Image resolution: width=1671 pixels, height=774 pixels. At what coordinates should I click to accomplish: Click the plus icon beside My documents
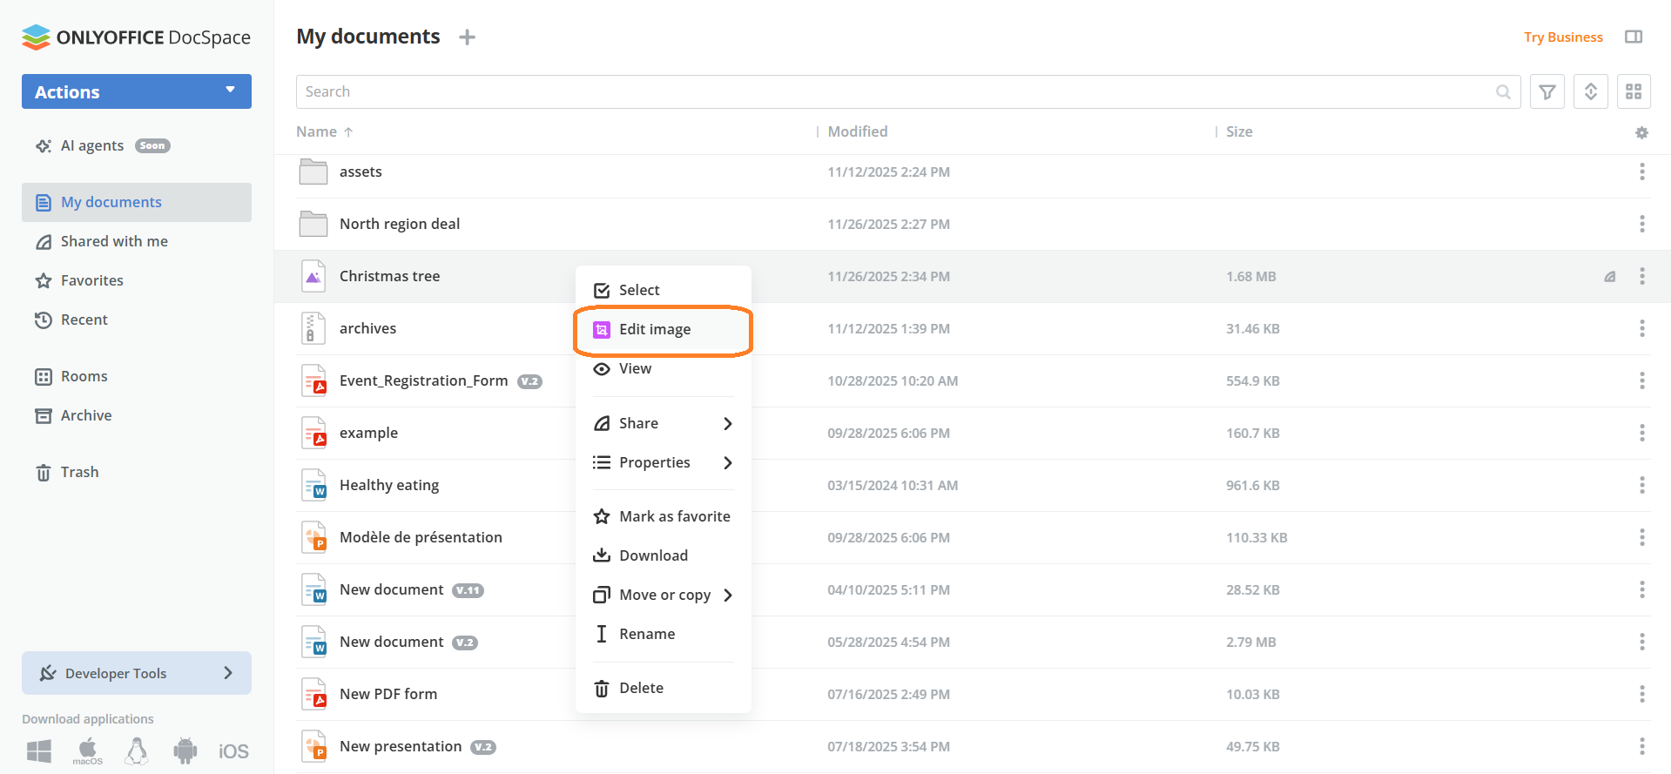[x=467, y=37]
